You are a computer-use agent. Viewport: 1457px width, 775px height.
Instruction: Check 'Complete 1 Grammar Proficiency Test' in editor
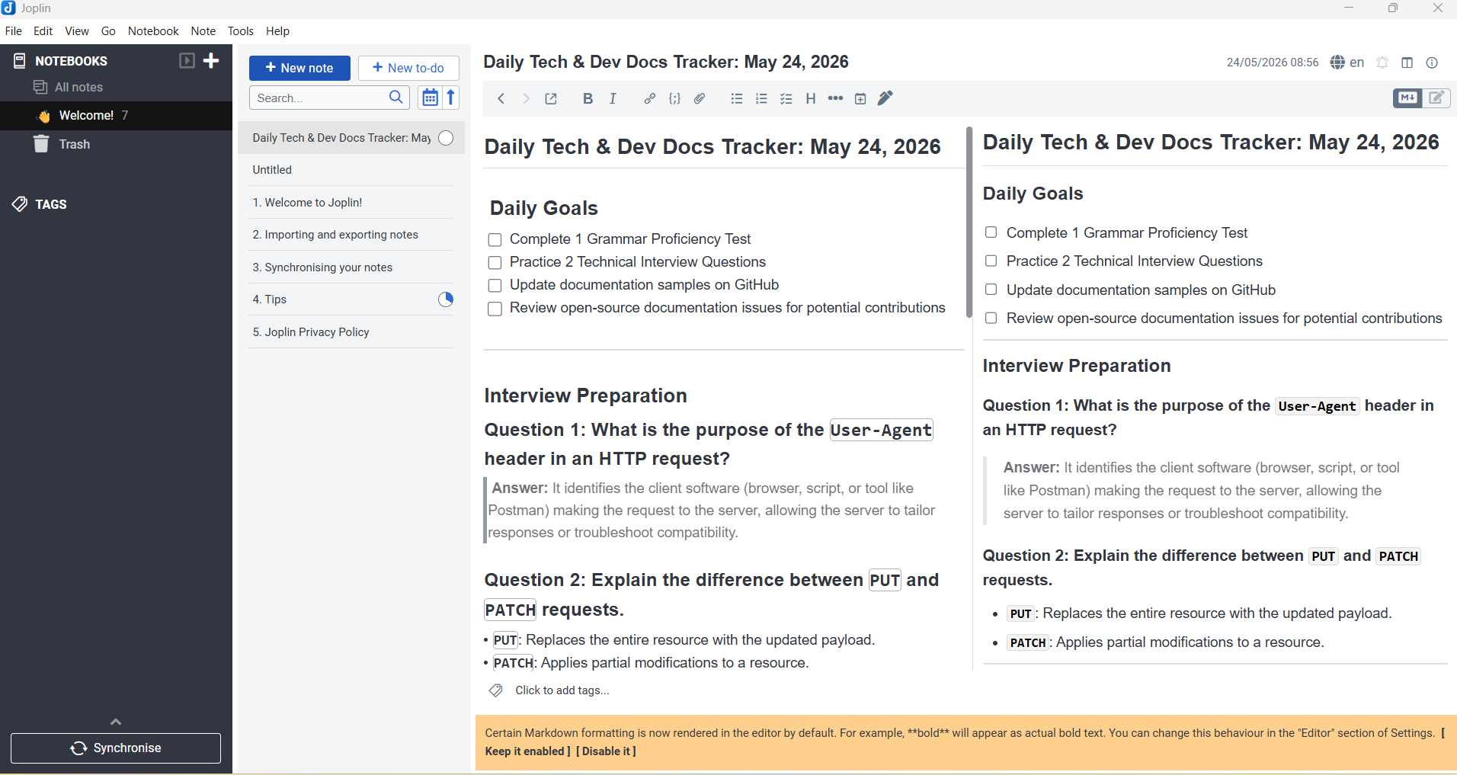click(495, 240)
